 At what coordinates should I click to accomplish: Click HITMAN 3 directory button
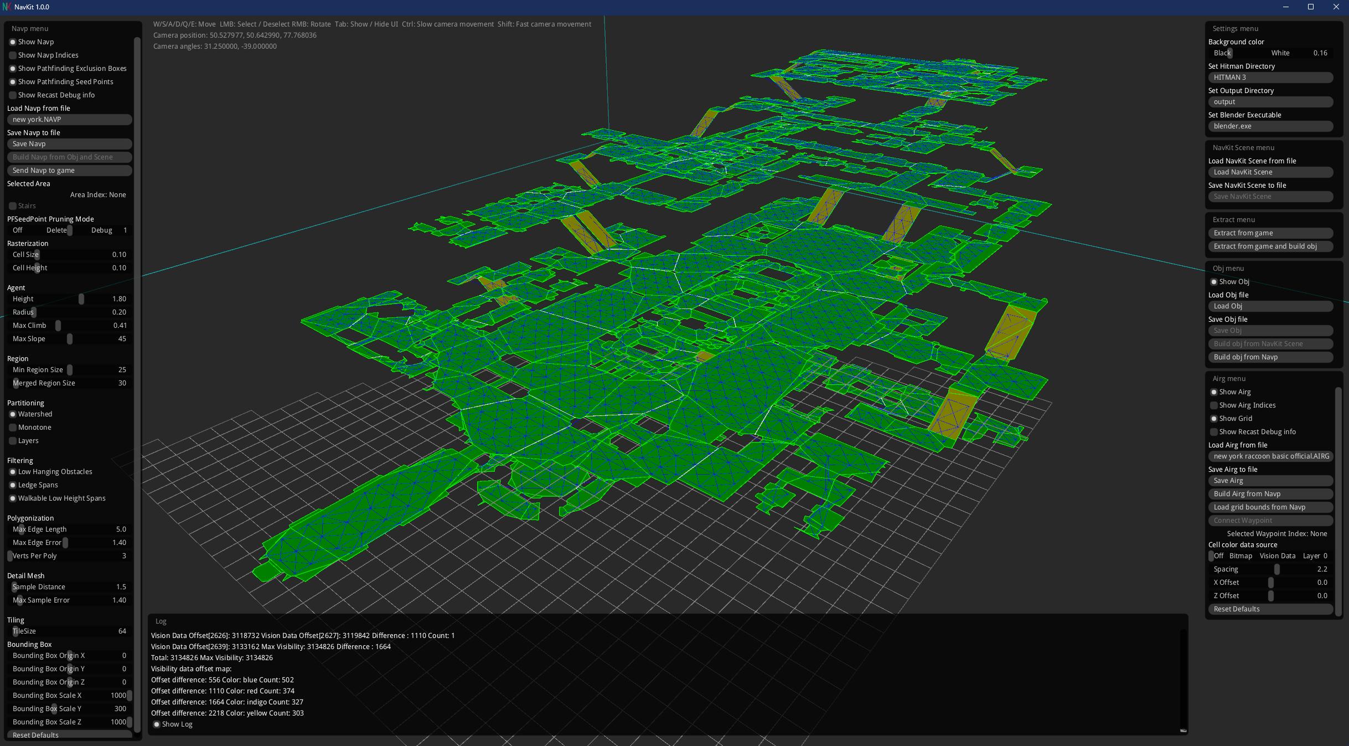(x=1270, y=78)
